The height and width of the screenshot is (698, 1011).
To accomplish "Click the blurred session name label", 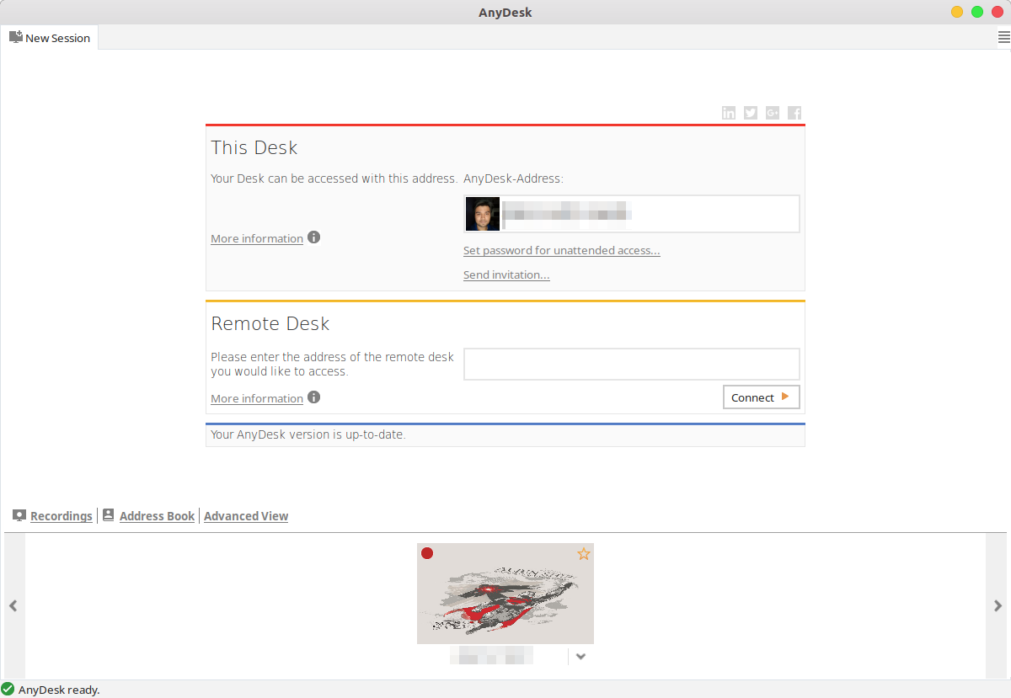I will 491,656.
